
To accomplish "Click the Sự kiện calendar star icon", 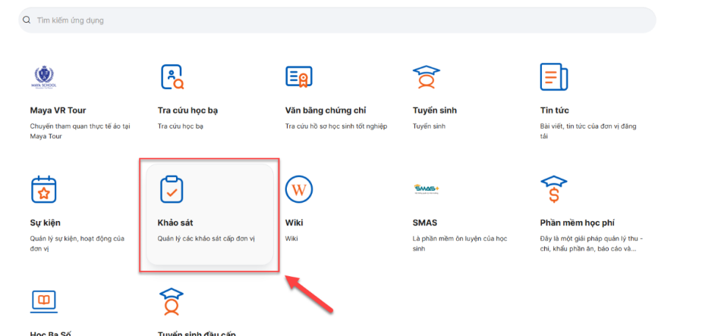I will 44,189.
